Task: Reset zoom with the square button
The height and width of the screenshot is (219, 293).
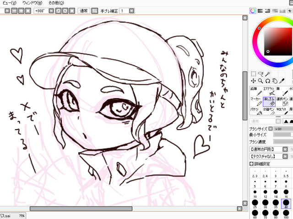Action: (x=28, y=11)
